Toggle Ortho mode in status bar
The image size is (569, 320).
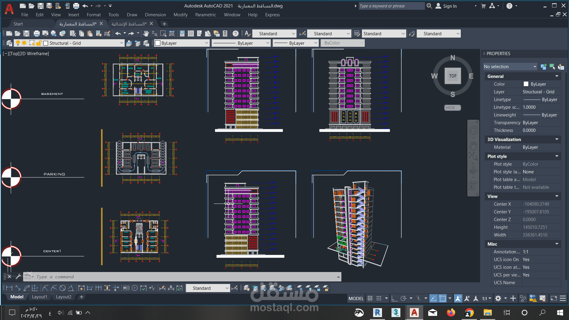[x=394, y=298]
